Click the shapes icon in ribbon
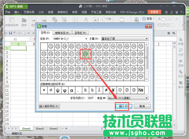This screenshot has width=189, height=139. pyautogui.click(x=55, y=20)
